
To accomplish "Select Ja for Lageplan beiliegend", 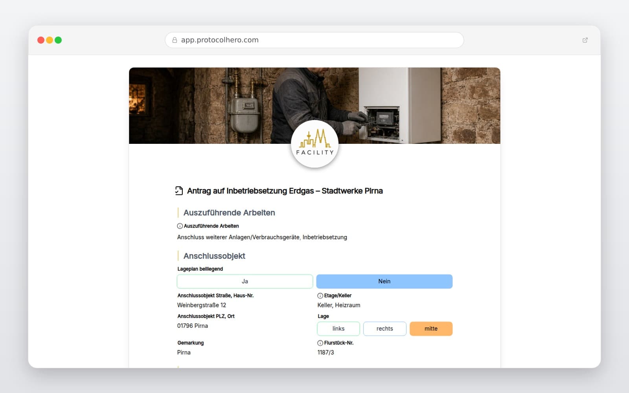I will click(245, 281).
